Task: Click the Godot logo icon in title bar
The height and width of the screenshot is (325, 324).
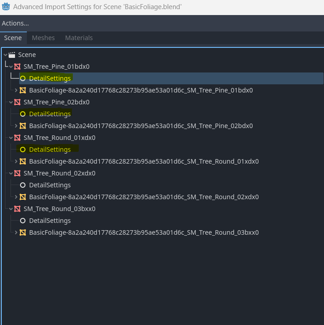Action: tap(6, 7)
